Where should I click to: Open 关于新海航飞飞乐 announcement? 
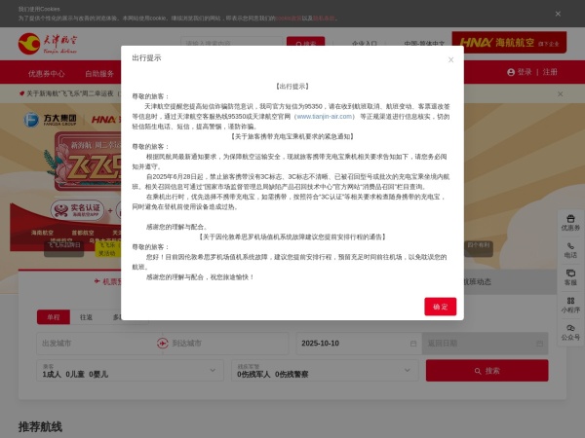click(x=69, y=93)
